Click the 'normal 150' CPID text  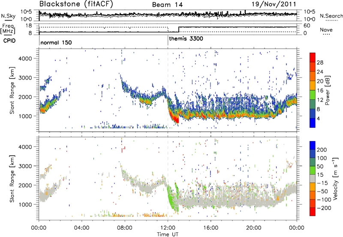click(x=56, y=42)
